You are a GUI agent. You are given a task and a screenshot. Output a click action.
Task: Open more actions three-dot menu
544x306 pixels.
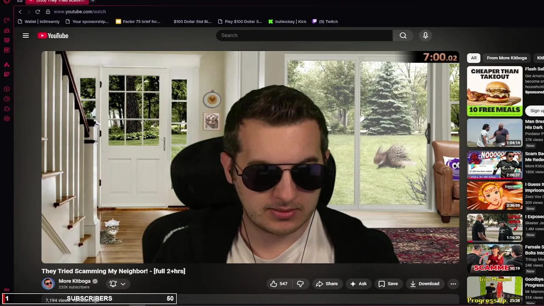coord(453,284)
